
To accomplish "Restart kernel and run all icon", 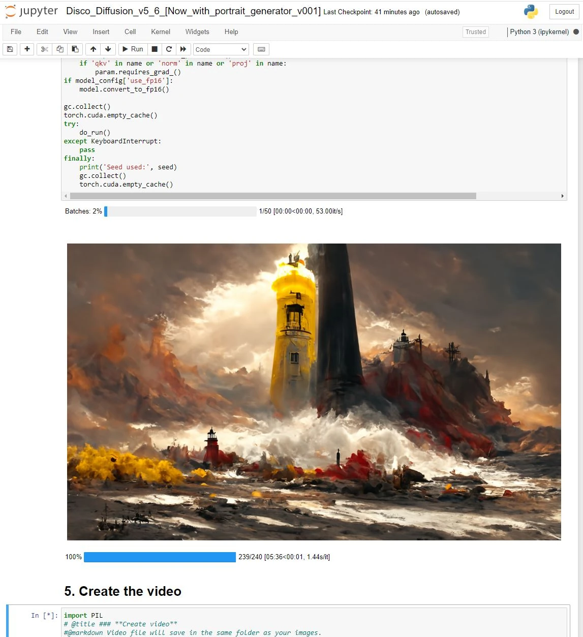I will (183, 49).
